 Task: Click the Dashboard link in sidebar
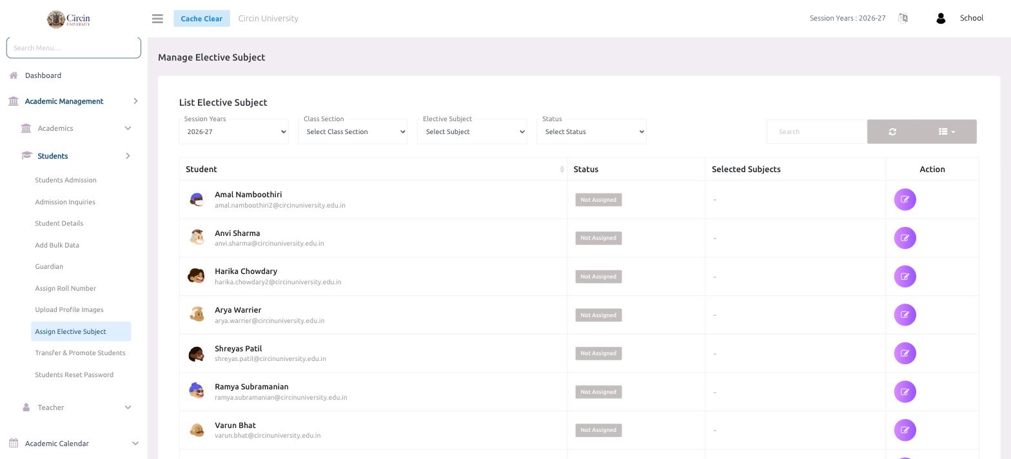[x=43, y=75]
